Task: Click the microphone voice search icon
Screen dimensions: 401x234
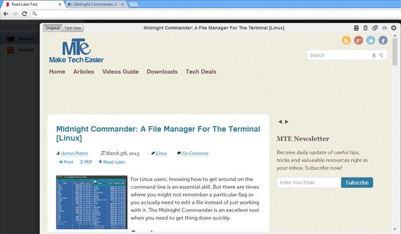Action: coord(374,55)
